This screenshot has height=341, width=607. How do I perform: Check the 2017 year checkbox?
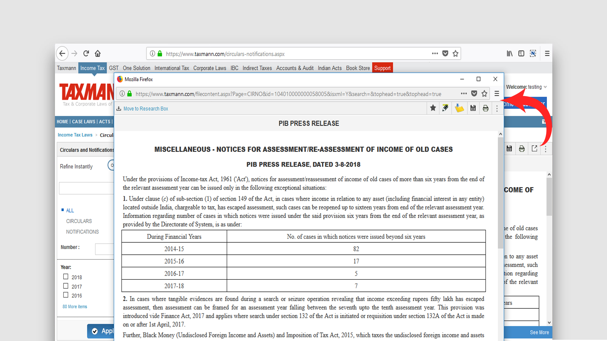point(66,286)
